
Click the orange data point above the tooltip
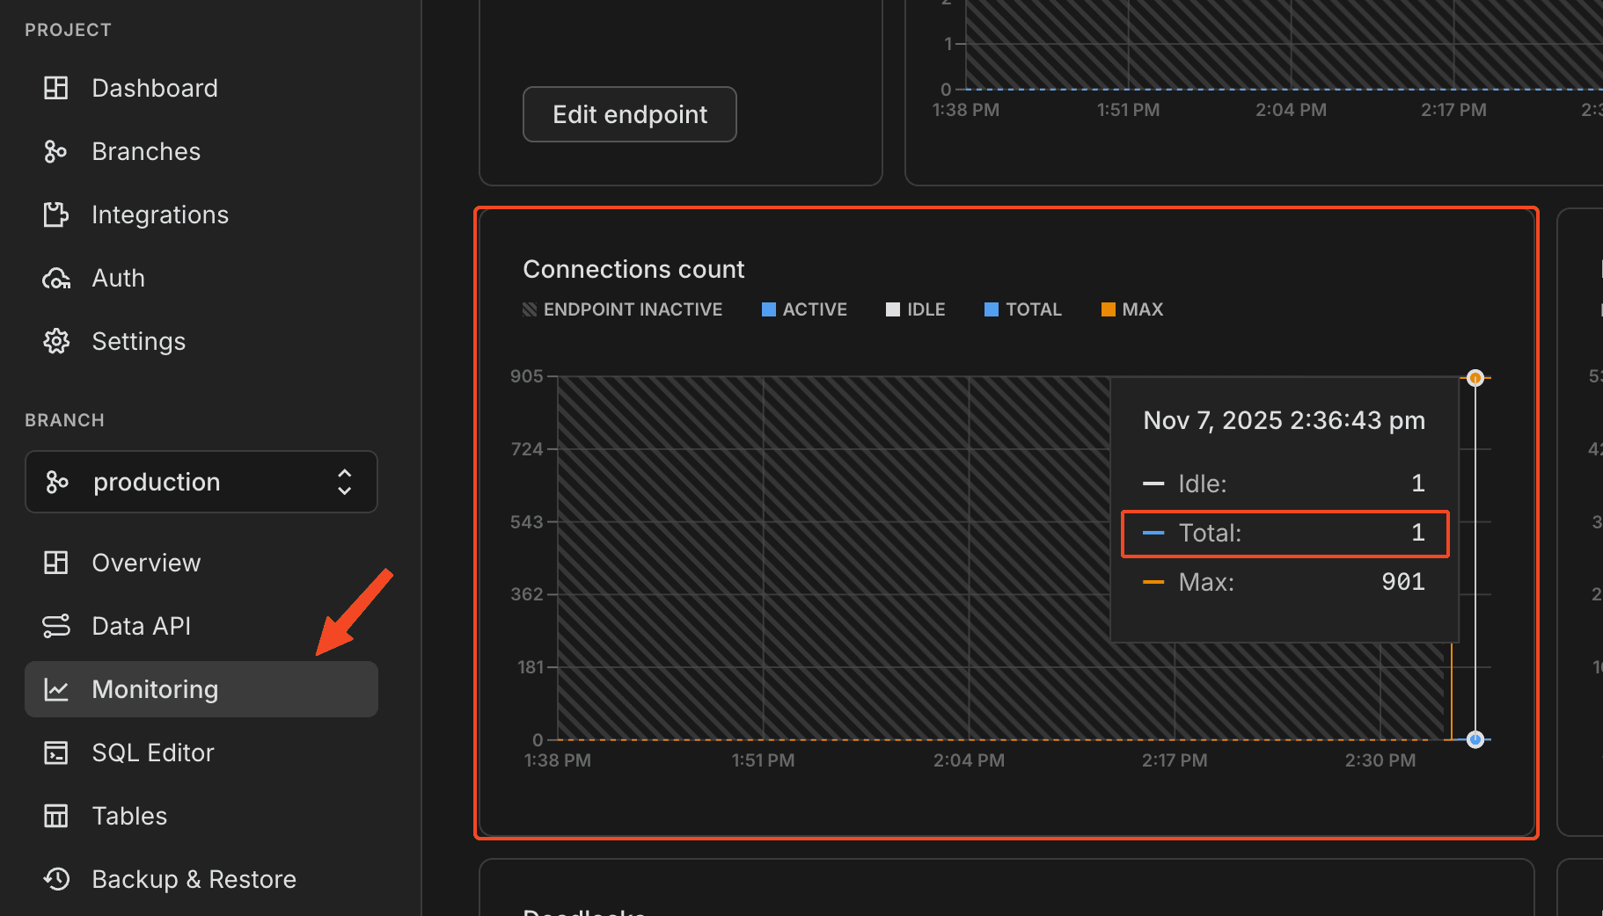click(1475, 378)
